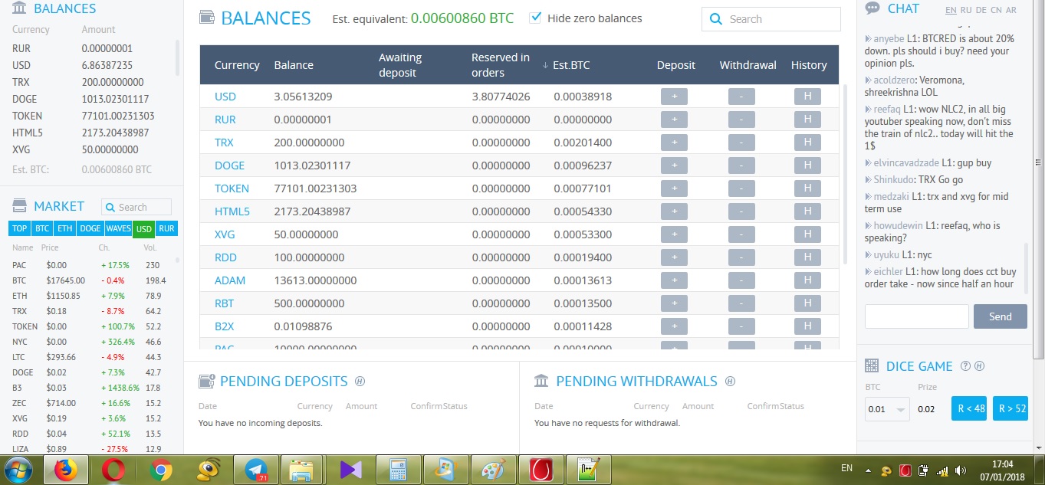This screenshot has height=485, width=1045.
Task: Open Dice Game history H icon
Action: point(979,366)
